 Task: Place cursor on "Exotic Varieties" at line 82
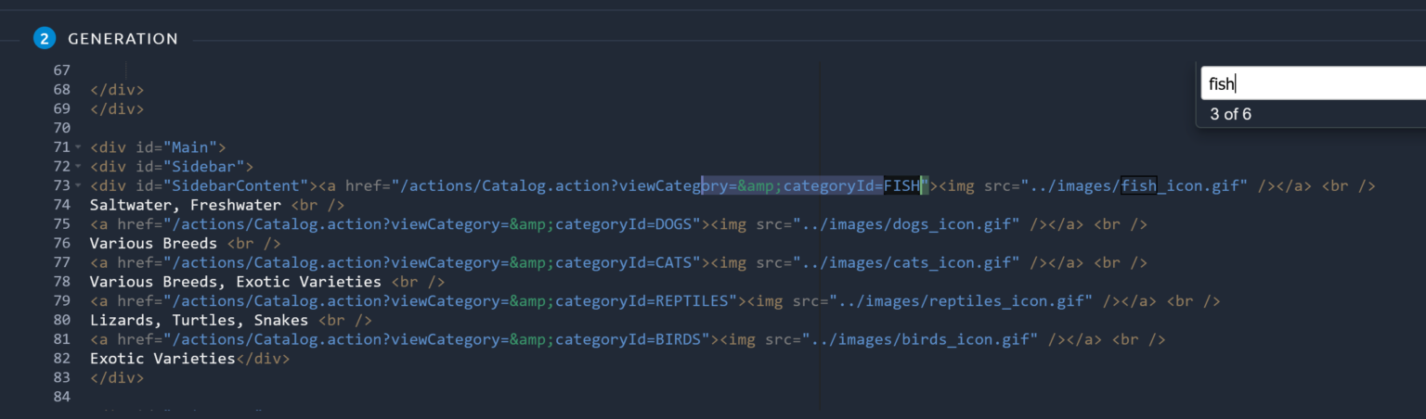pos(162,359)
